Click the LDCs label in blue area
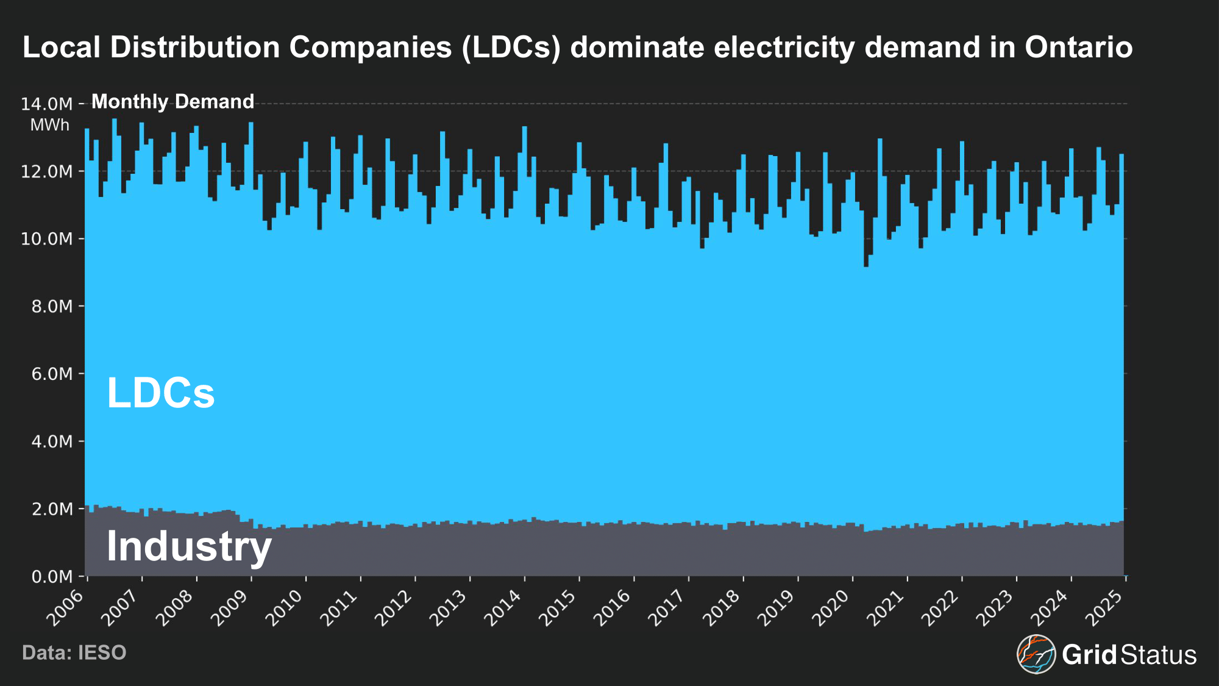 click(161, 393)
